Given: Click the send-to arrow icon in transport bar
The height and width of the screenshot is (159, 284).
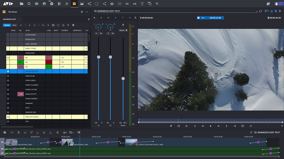Looking at the screenshot, I should [x=171, y=126].
